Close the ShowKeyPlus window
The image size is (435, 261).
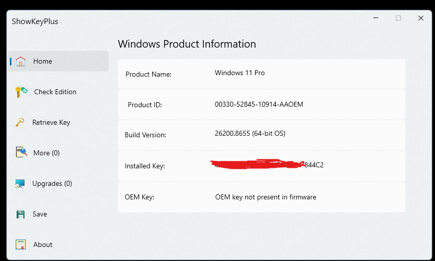(x=421, y=18)
